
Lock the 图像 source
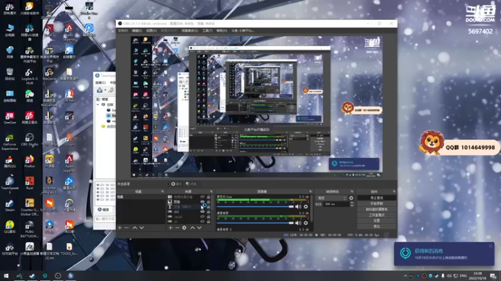click(209, 202)
